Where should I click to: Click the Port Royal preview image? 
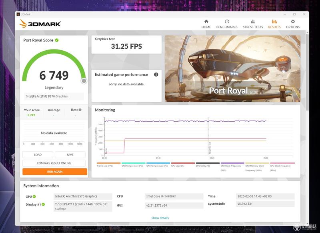(x=233, y=69)
